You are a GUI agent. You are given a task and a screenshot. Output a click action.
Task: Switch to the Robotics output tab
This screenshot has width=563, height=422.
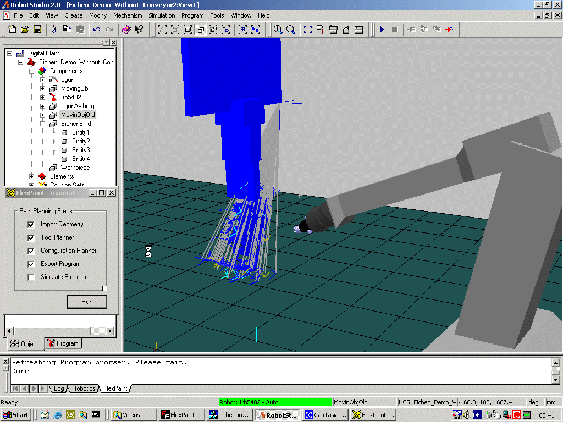(x=84, y=388)
